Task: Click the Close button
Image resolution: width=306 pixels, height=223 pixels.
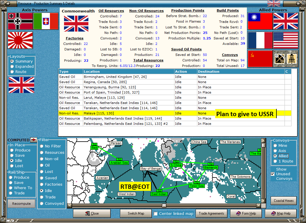Action: click(x=92, y=213)
